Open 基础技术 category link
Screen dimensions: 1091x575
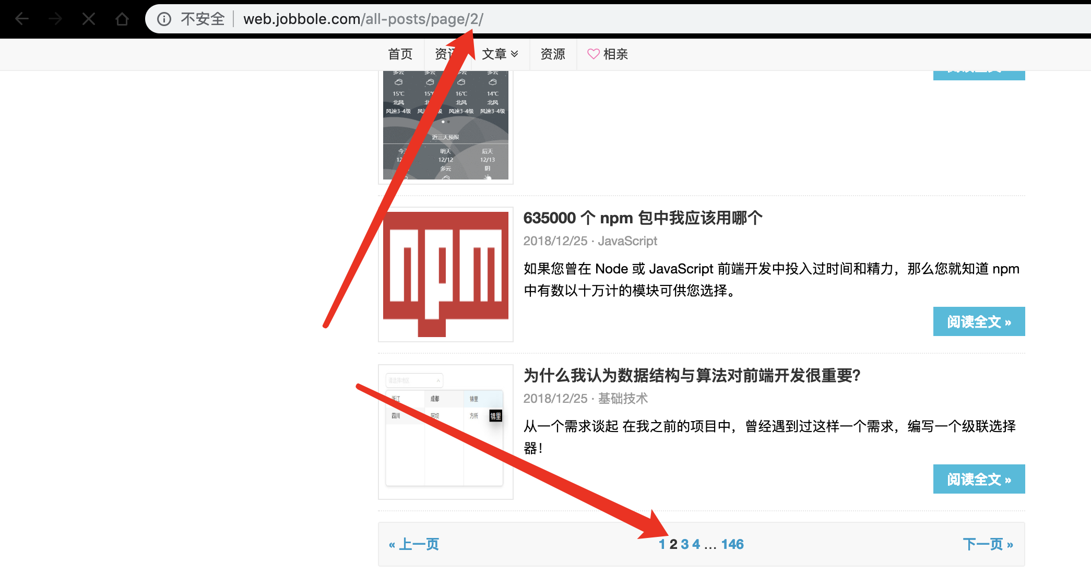623,399
